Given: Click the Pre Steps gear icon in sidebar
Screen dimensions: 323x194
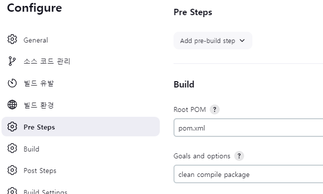Looking at the screenshot, I should (12, 127).
